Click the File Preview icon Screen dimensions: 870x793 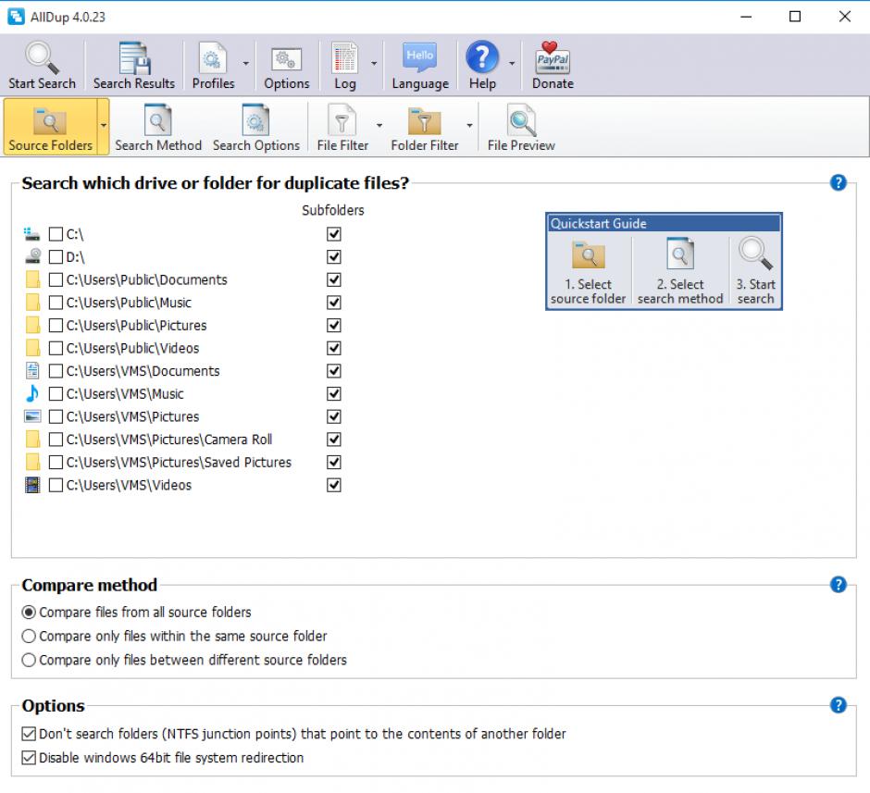click(522, 119)
